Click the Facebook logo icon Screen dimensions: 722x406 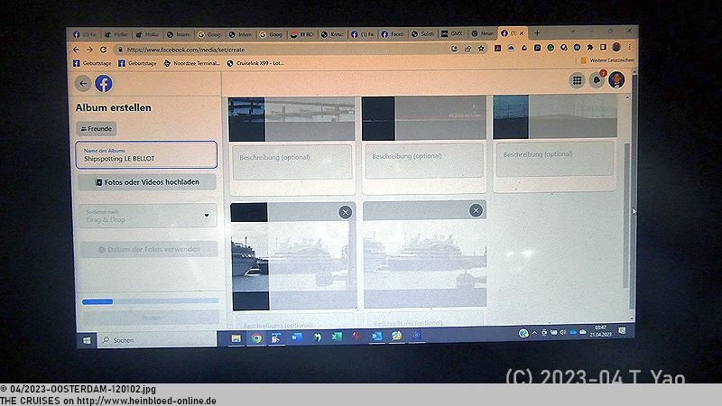point(104,83)
